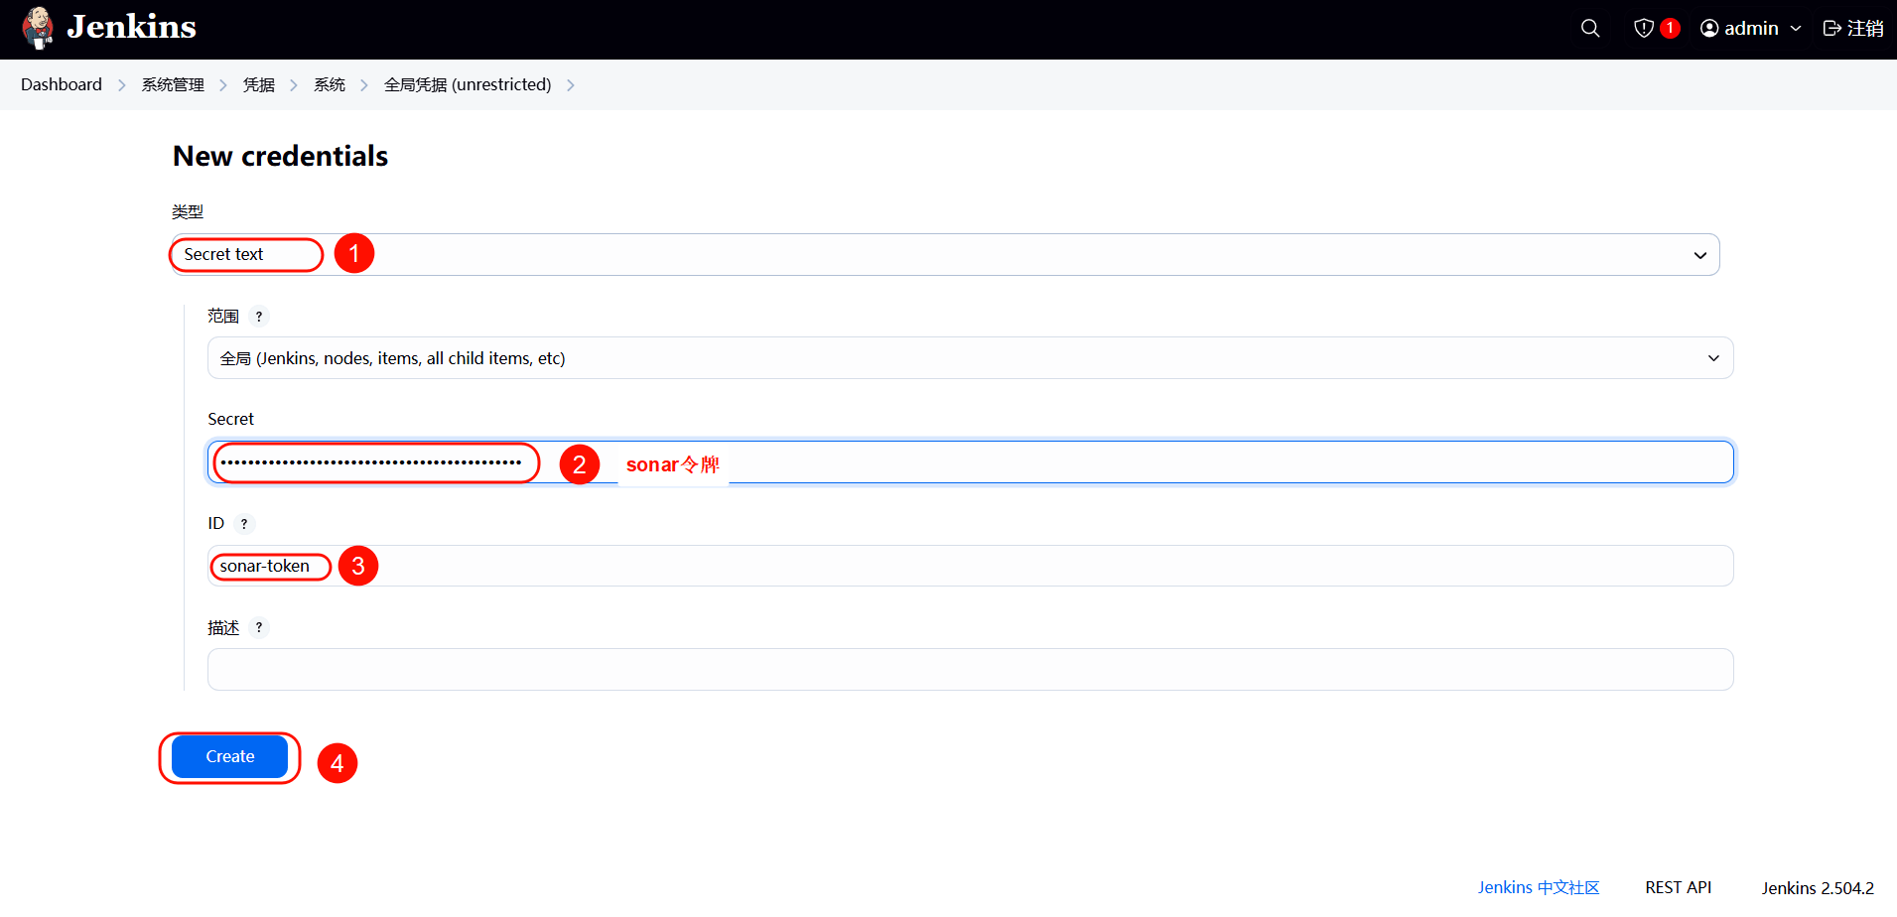
Task: Click the help icon next to 范围
Action: click(x=259, y=317)
